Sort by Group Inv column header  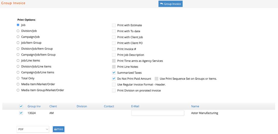point(34,106)
